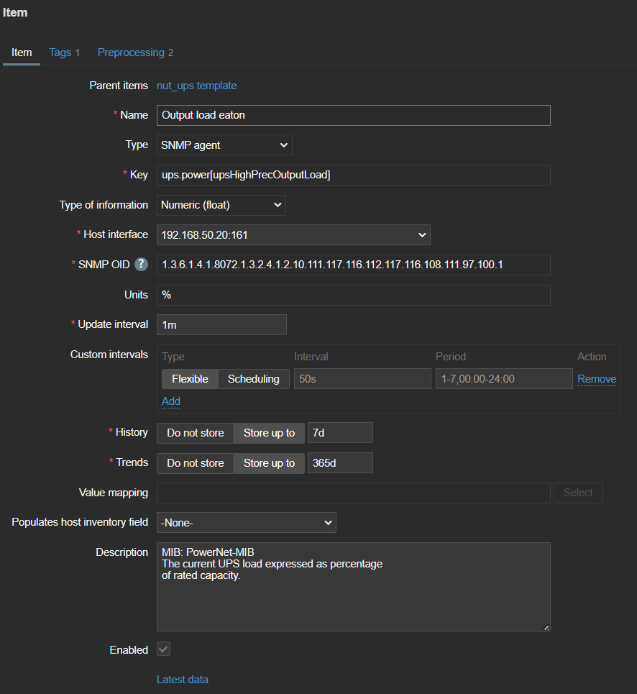This screenshot has width=637, height=694.
Task: Click the SNMP OID help question icon
Action: [x=142, y=265]
